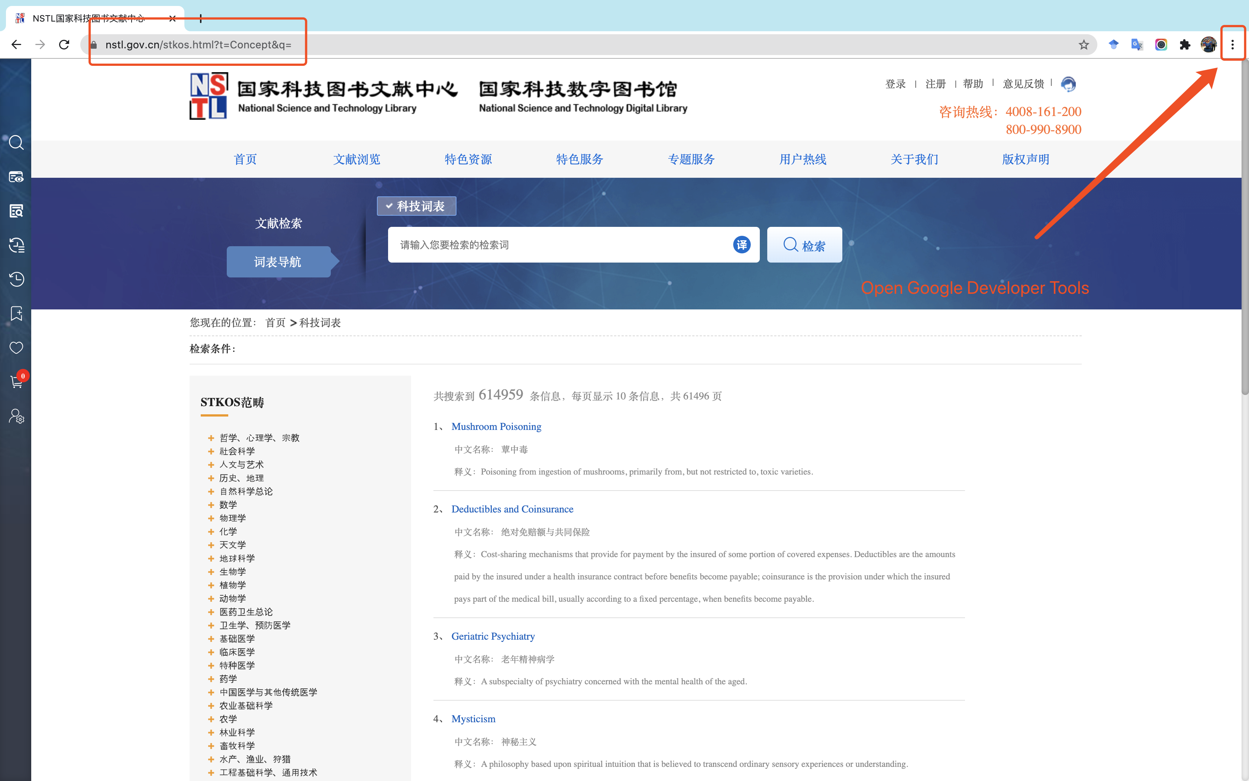Click the history clock sidebar icon
This screenshot has width=1249, height=781.
16,279
